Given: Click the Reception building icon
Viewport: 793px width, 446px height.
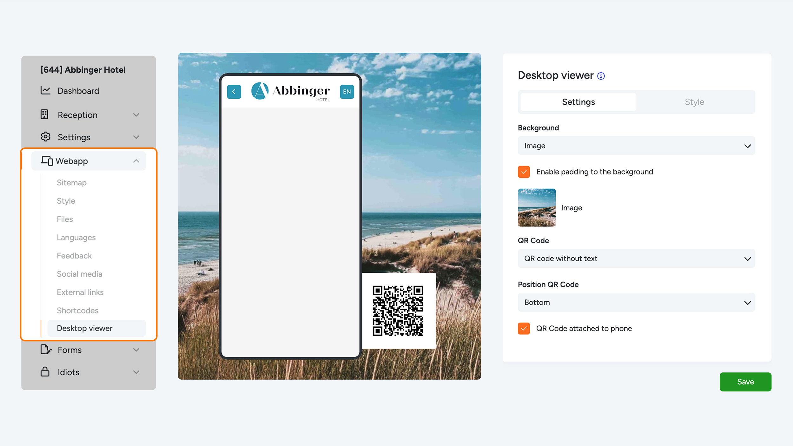Looking at the screenshot, I should (44, 115).
